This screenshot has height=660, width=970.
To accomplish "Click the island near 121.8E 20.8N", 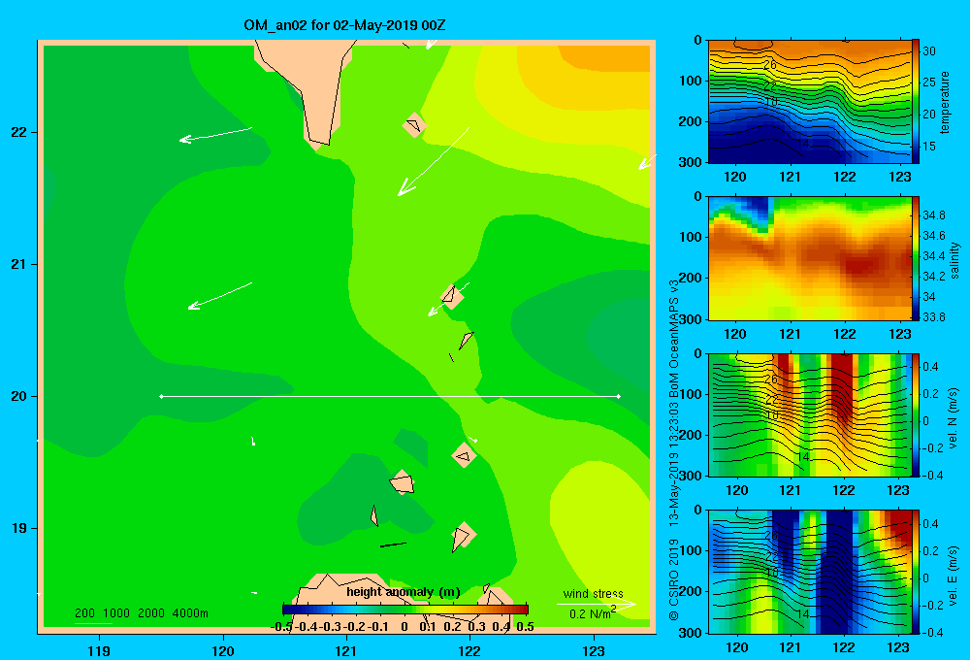I will click(452, 297).
